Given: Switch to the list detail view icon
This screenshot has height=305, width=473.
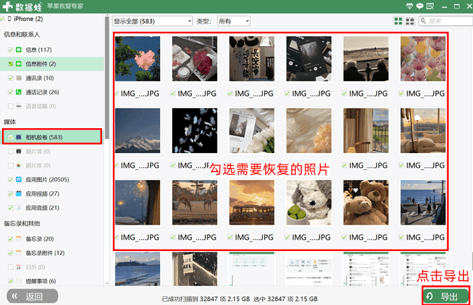Looking at the screenshot, I should [409, 22].
